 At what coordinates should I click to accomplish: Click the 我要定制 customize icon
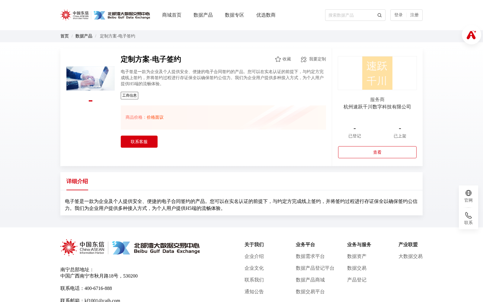click(x=304, y=59)
